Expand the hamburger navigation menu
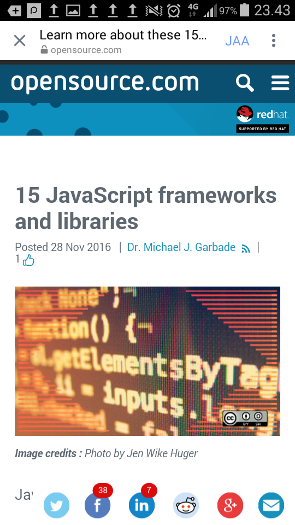This screenshot has width=295, height=525. [280, 83]
